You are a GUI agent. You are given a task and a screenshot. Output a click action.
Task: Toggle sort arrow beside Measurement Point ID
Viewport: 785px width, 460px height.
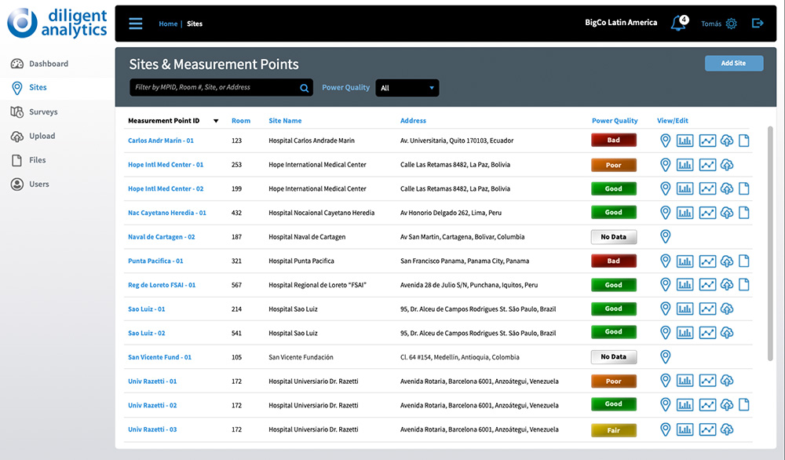tap(216, 121)
